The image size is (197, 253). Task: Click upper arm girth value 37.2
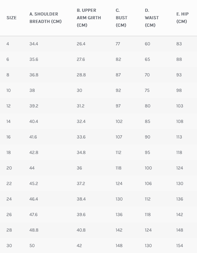[81, 183]
